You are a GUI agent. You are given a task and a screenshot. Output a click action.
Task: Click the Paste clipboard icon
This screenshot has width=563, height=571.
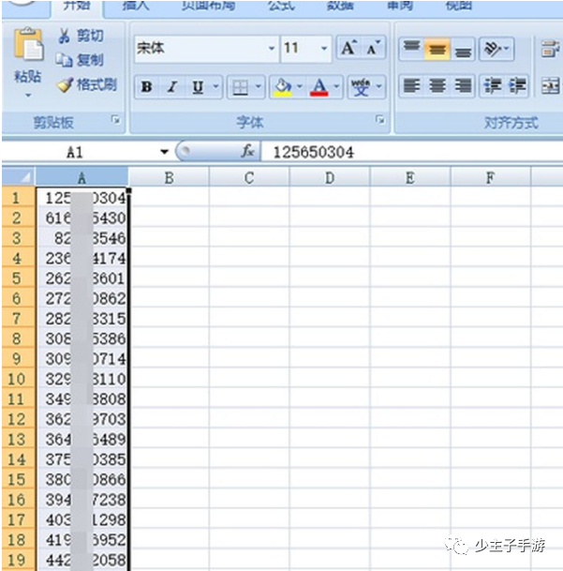[28, 44]
